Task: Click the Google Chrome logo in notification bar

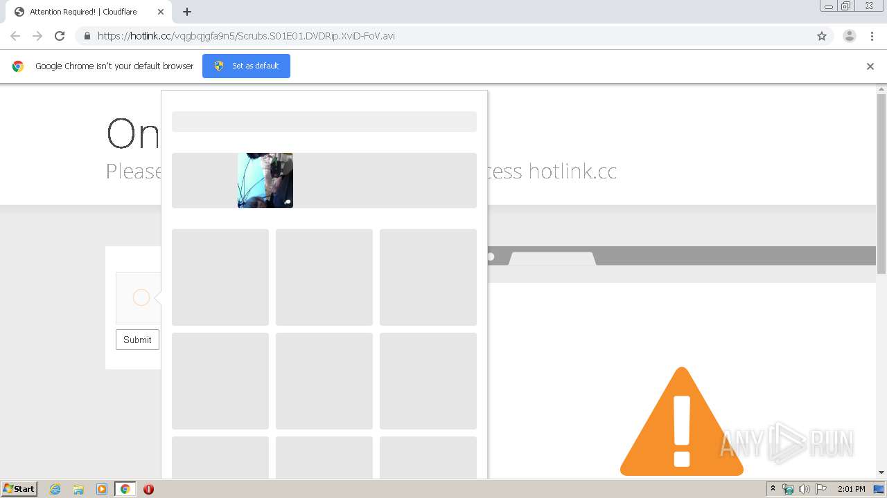Action: pyautogui.click(x=18, y=66)
